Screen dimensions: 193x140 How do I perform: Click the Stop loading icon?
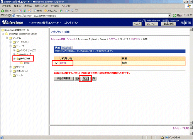20,11
